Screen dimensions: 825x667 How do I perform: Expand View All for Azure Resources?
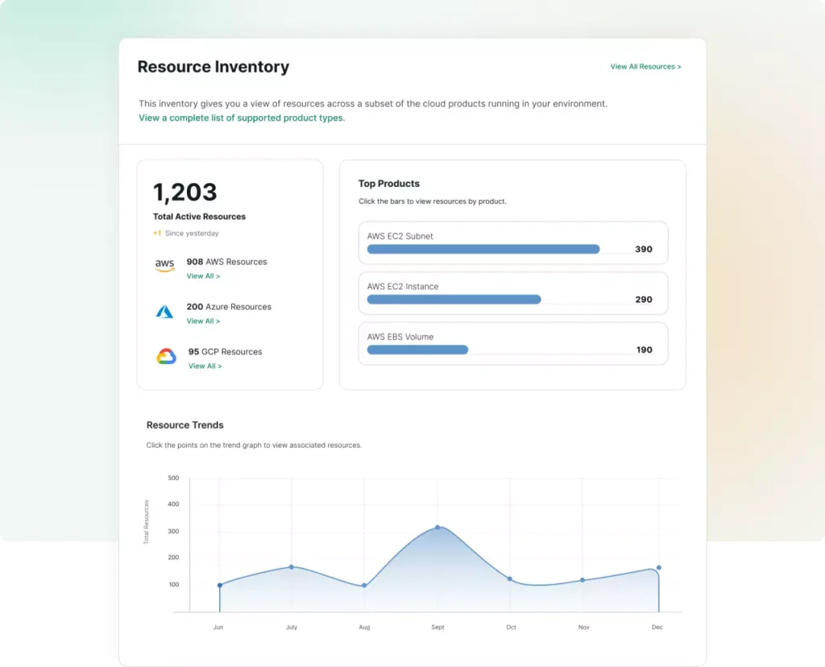[x=203, y=321]
